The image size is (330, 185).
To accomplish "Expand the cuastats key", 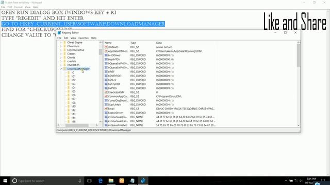I will click(61, 61).
